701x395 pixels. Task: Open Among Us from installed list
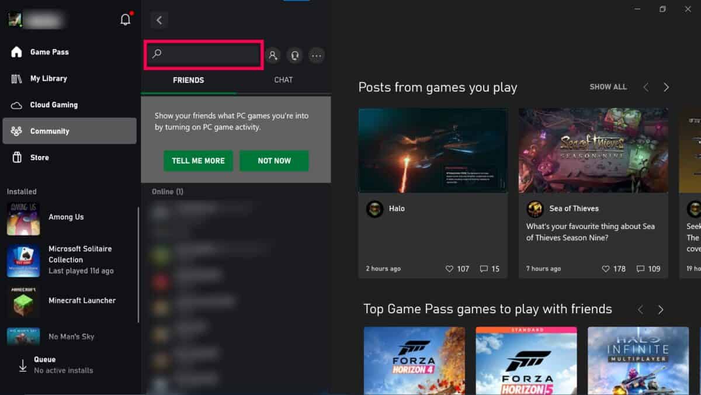(70, 218)
